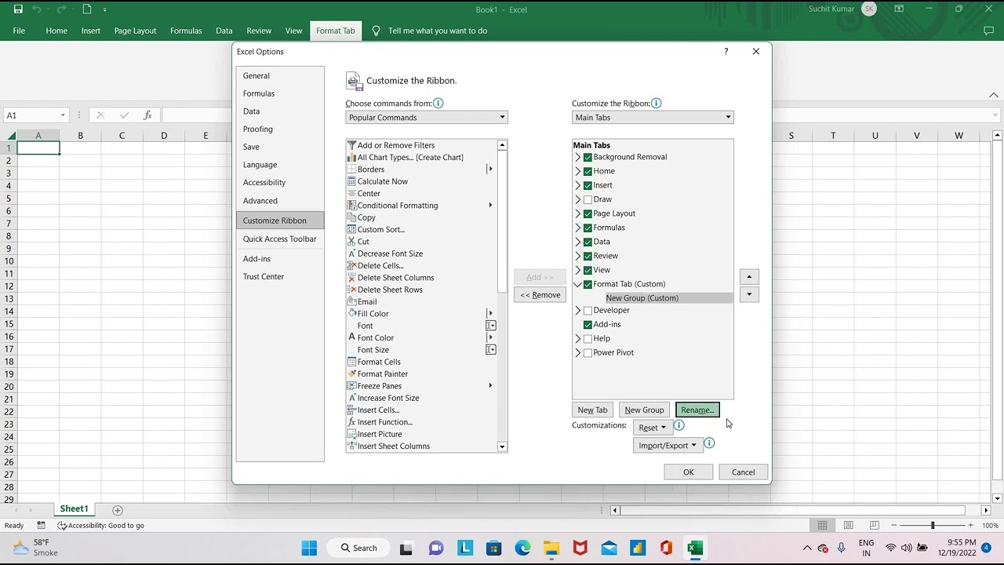
Task: Click Cancel in Excel Options dialog
Action: [x=743, y=472]
